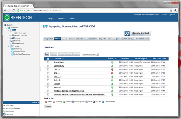Viewport: 181px width, 119px height.
Task: Open the More Actions dropdown
Action: (x=90, y=54)
